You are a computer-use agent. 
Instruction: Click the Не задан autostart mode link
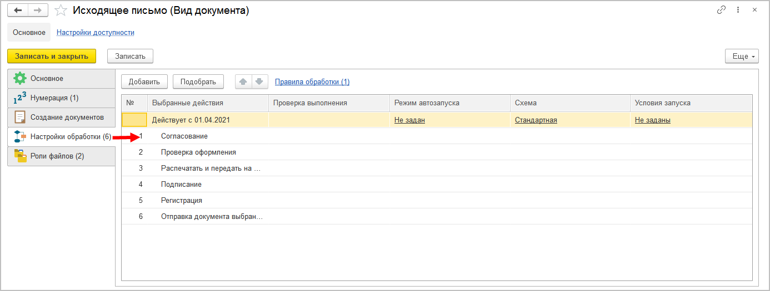(409, 120)
